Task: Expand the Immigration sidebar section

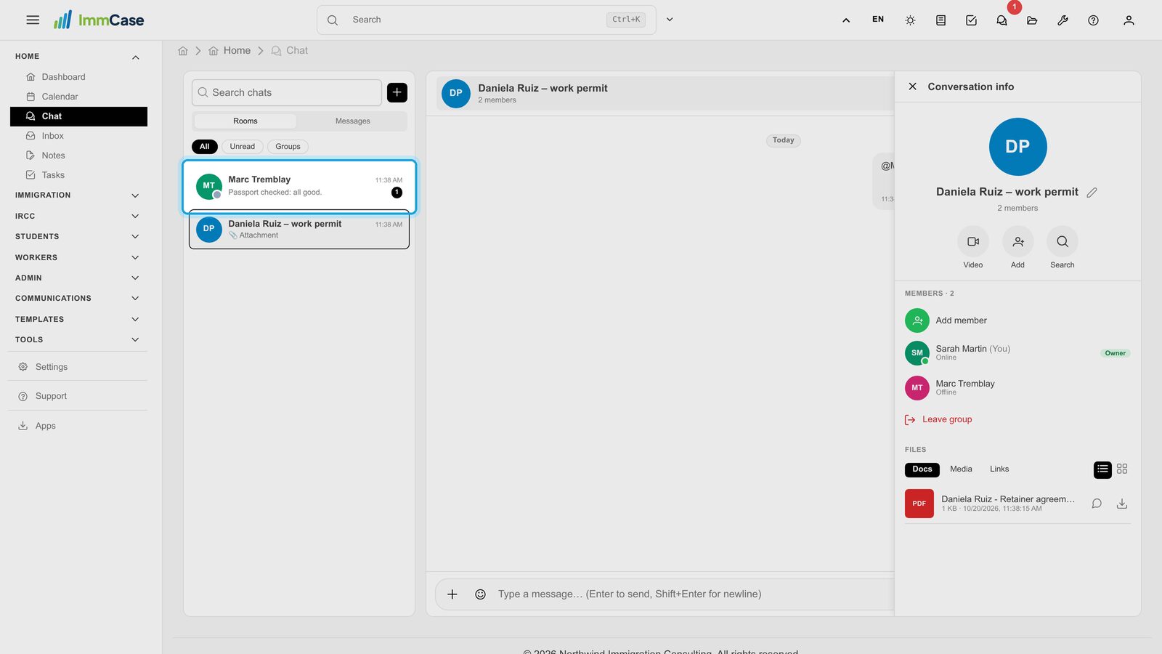Action: (78, 195)
